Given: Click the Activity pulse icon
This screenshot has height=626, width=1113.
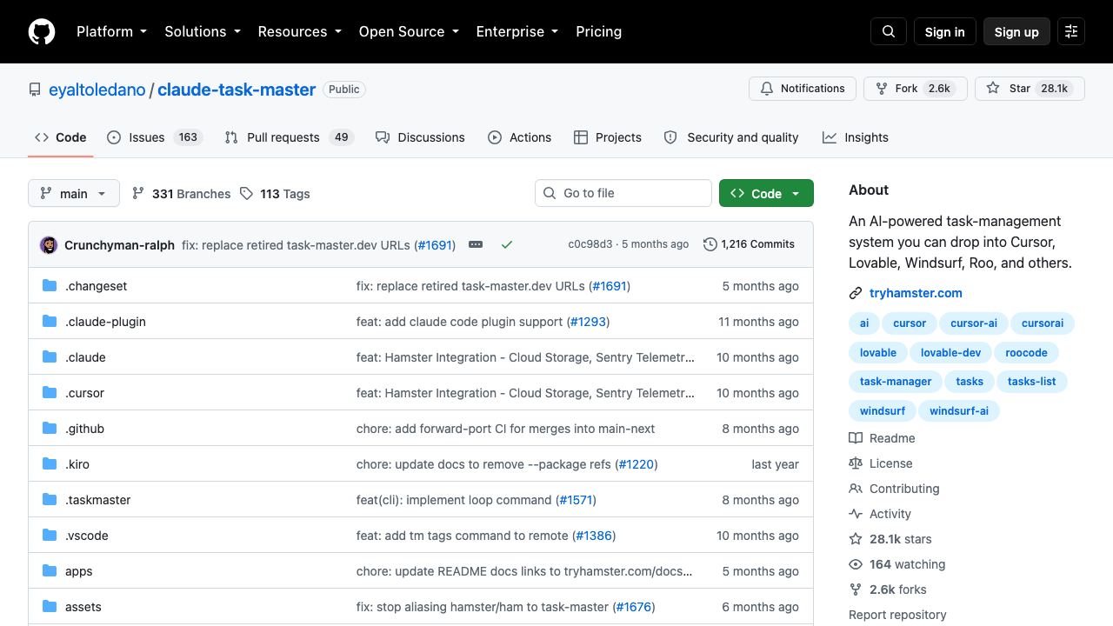Looking at the screenshot, I should click(x=856, y=514).
